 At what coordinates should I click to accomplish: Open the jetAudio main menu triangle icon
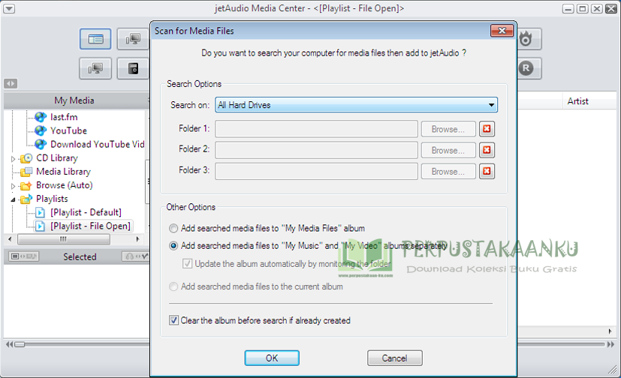[9, 8]
